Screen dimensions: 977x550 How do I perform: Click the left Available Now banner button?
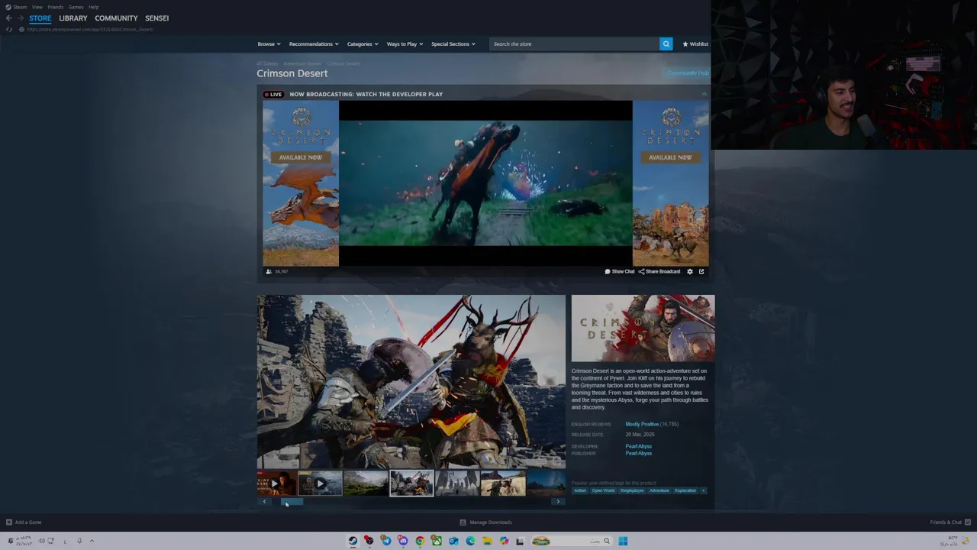(301, 157)
